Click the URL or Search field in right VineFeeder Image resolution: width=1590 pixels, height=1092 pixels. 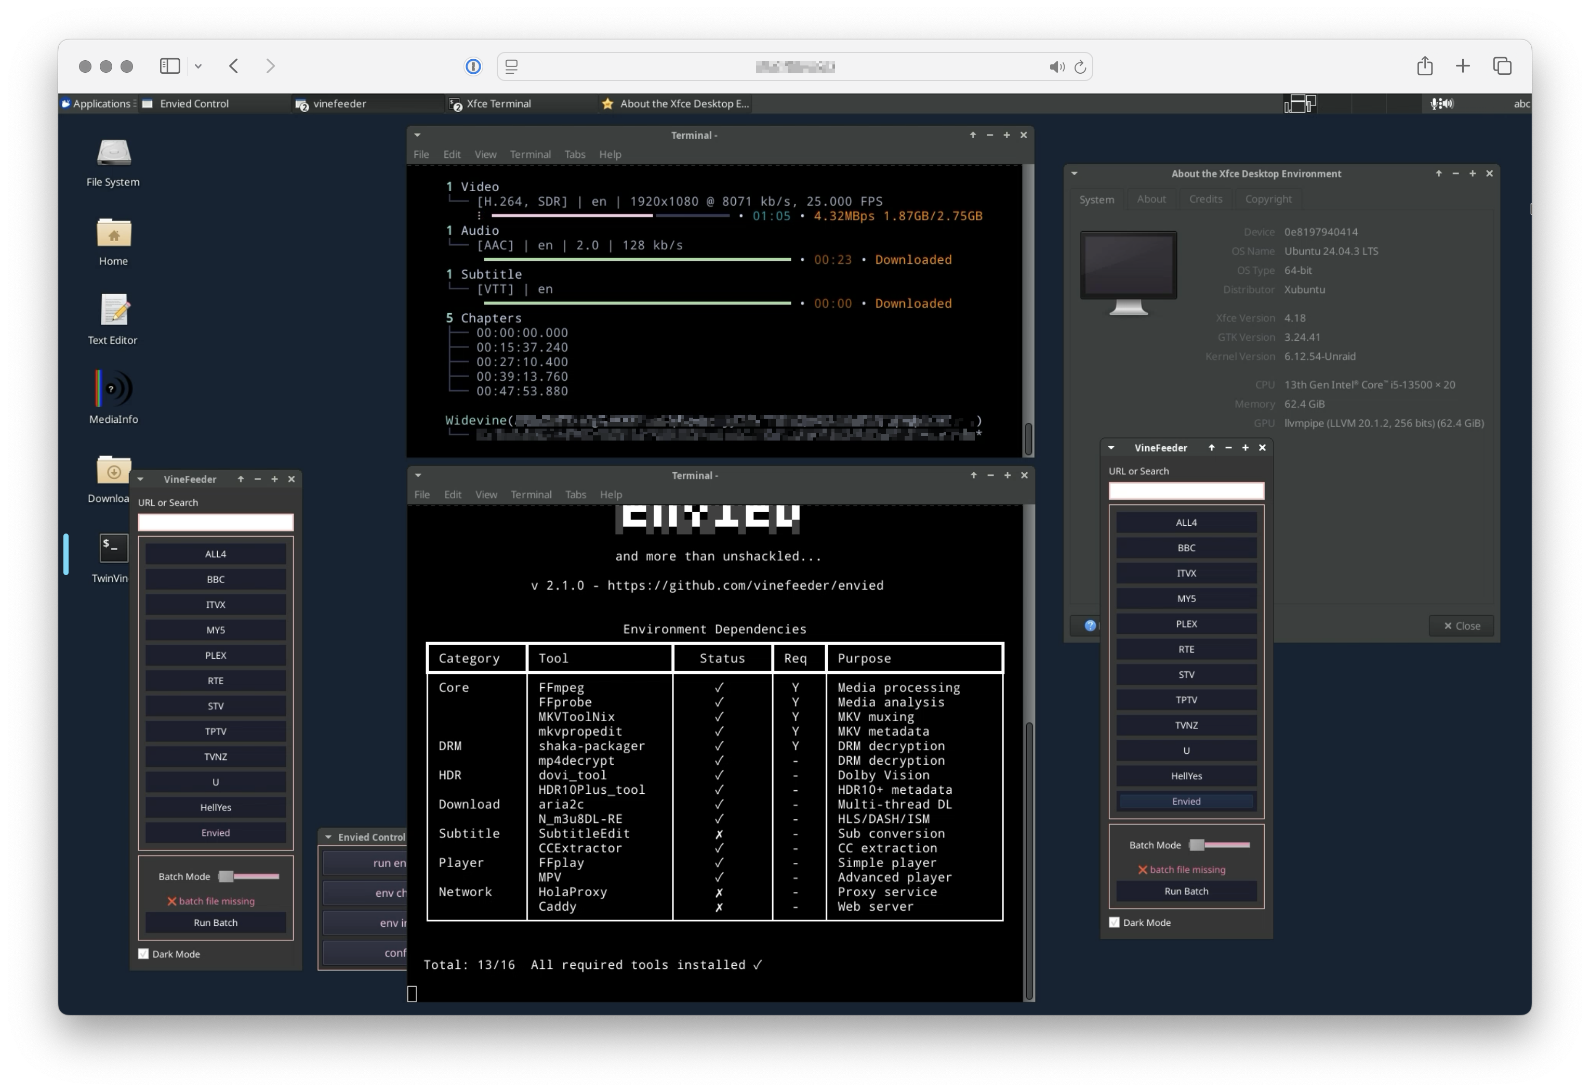click(x=1186, y=491)
